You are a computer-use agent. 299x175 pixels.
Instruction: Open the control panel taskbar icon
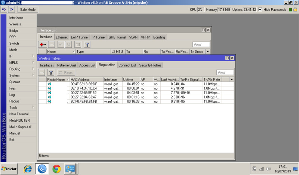70,169
